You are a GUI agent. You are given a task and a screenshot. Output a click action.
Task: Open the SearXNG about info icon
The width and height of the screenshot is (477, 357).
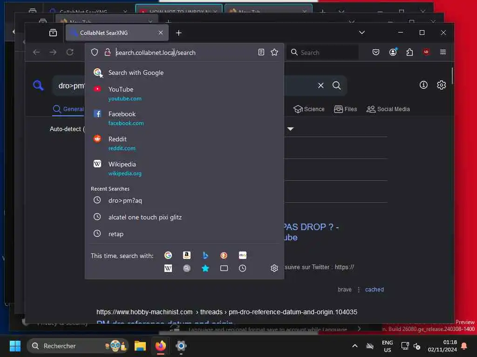(x=423, y=85)
